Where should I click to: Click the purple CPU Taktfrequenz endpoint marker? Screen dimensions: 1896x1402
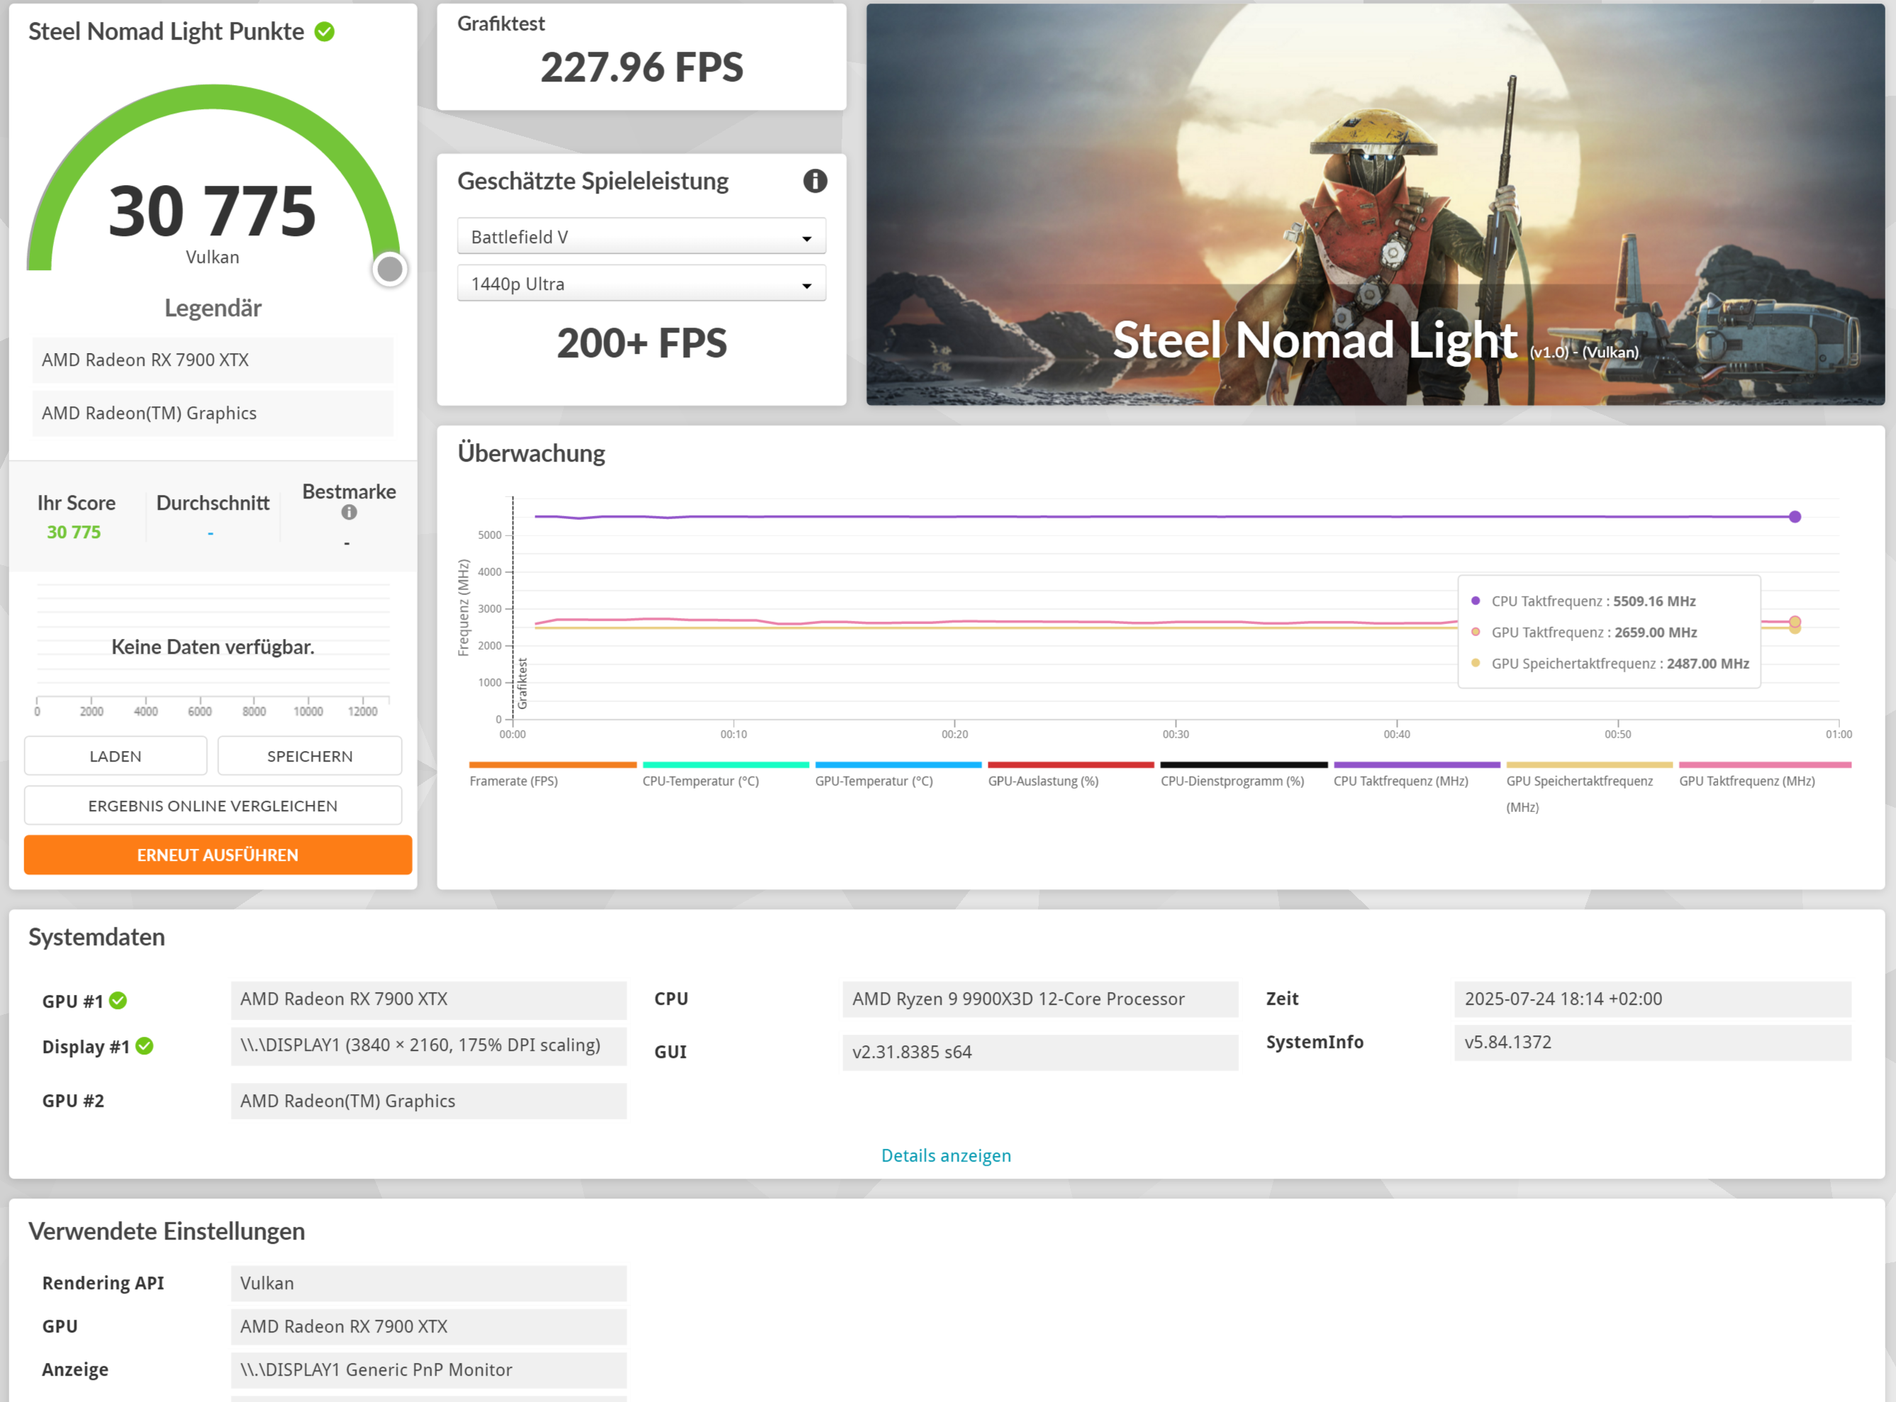pos(1795,517)
